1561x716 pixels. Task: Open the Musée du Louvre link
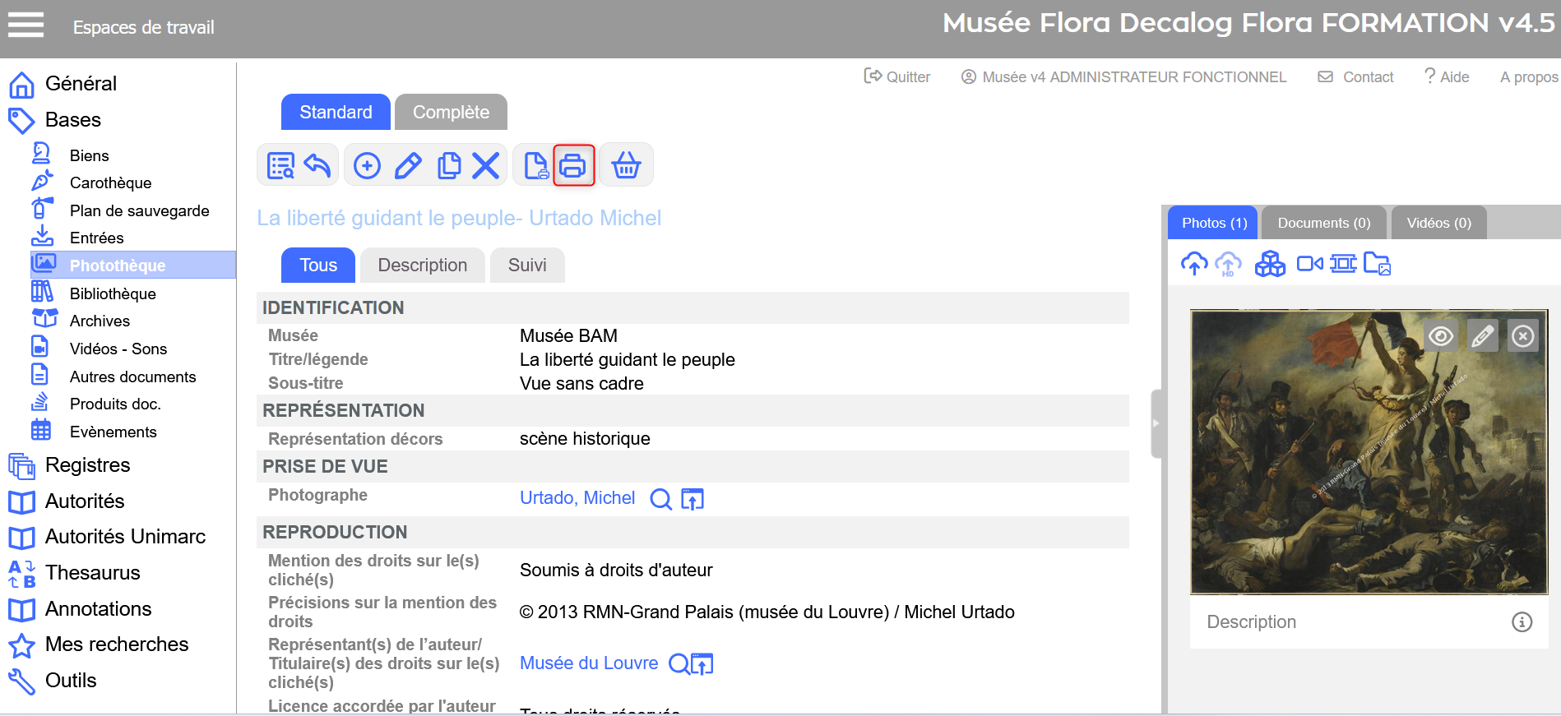[x=589, y=663]
